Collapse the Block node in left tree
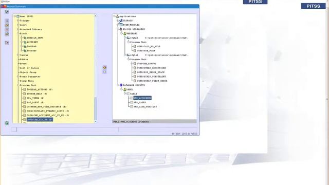This screenshot has width=329, height=185. tap(18, 33)
